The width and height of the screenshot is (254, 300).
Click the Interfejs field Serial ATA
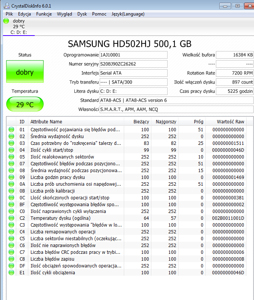coord(133,73)
